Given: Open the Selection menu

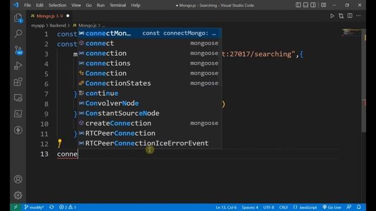Looking at the screenshot, I should coord(58,5).
